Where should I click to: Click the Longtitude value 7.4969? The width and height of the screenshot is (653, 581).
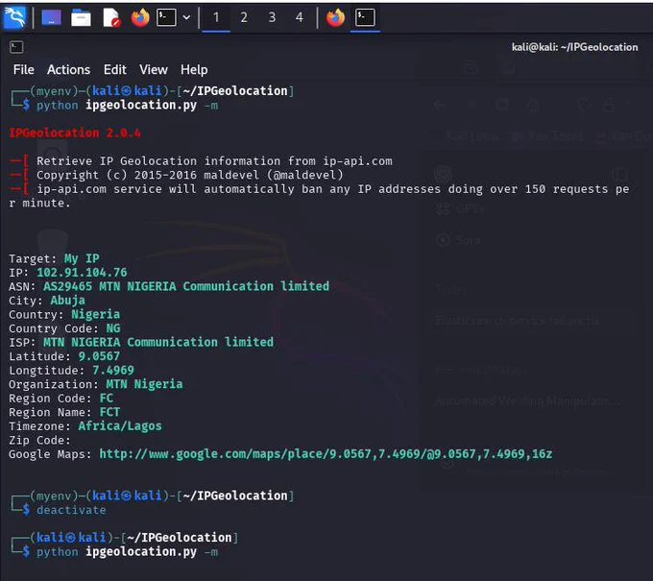click(x=113, y=371)
